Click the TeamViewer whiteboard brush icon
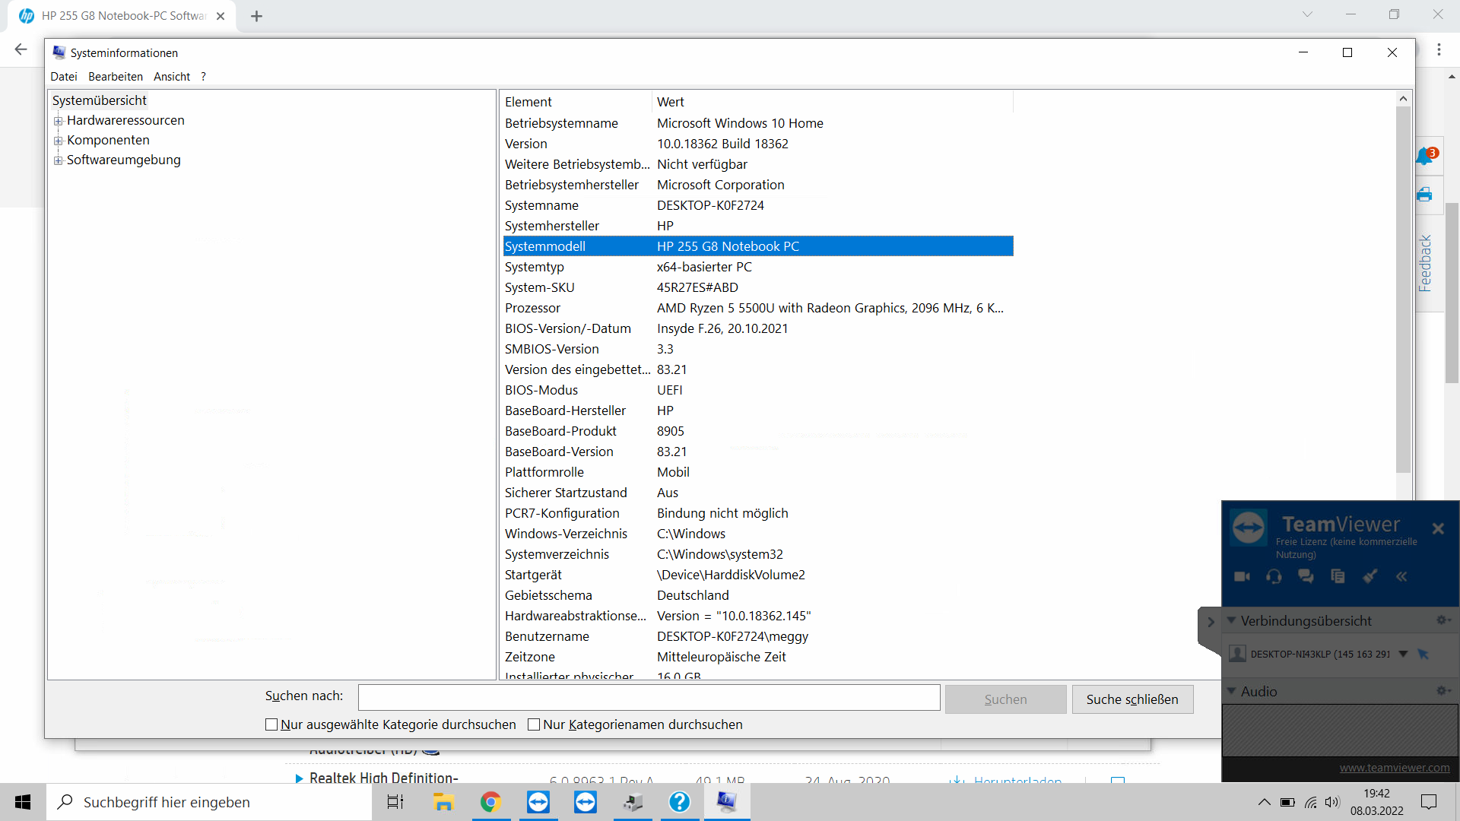The width and height of the screenshot is (1460, 821). click(1370, 576)
